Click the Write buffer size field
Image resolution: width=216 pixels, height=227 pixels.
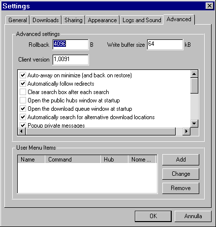click(165, 44)
